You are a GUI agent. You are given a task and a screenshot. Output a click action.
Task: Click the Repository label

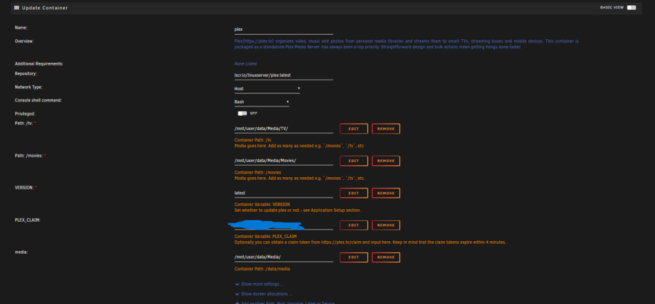tap(26, 74)
